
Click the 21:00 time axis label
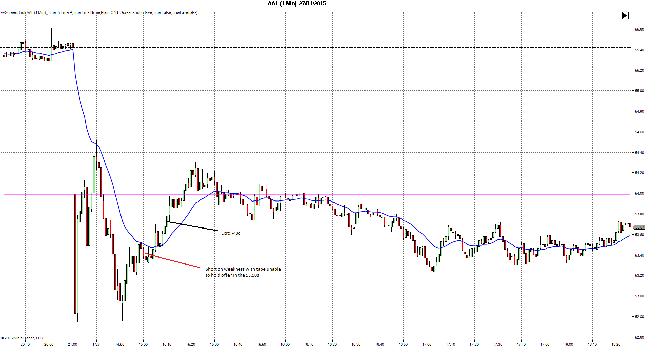coord(72,344)
